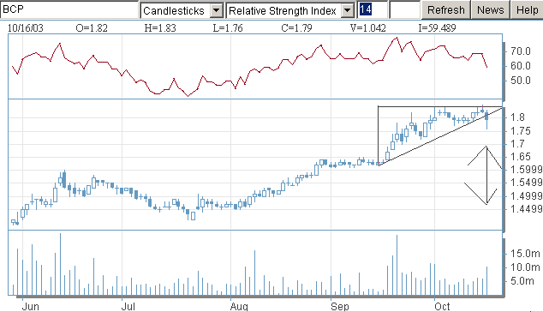Click the 70.0 RSI axis label
543x312 pixels.
click(x=521, y=51)
